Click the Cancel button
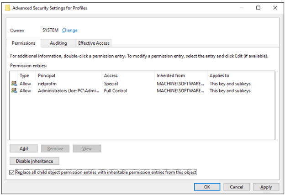 237,187
